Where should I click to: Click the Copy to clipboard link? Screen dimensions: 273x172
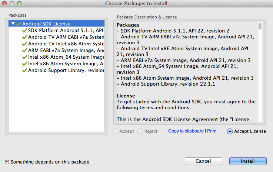tap(186, 131)
